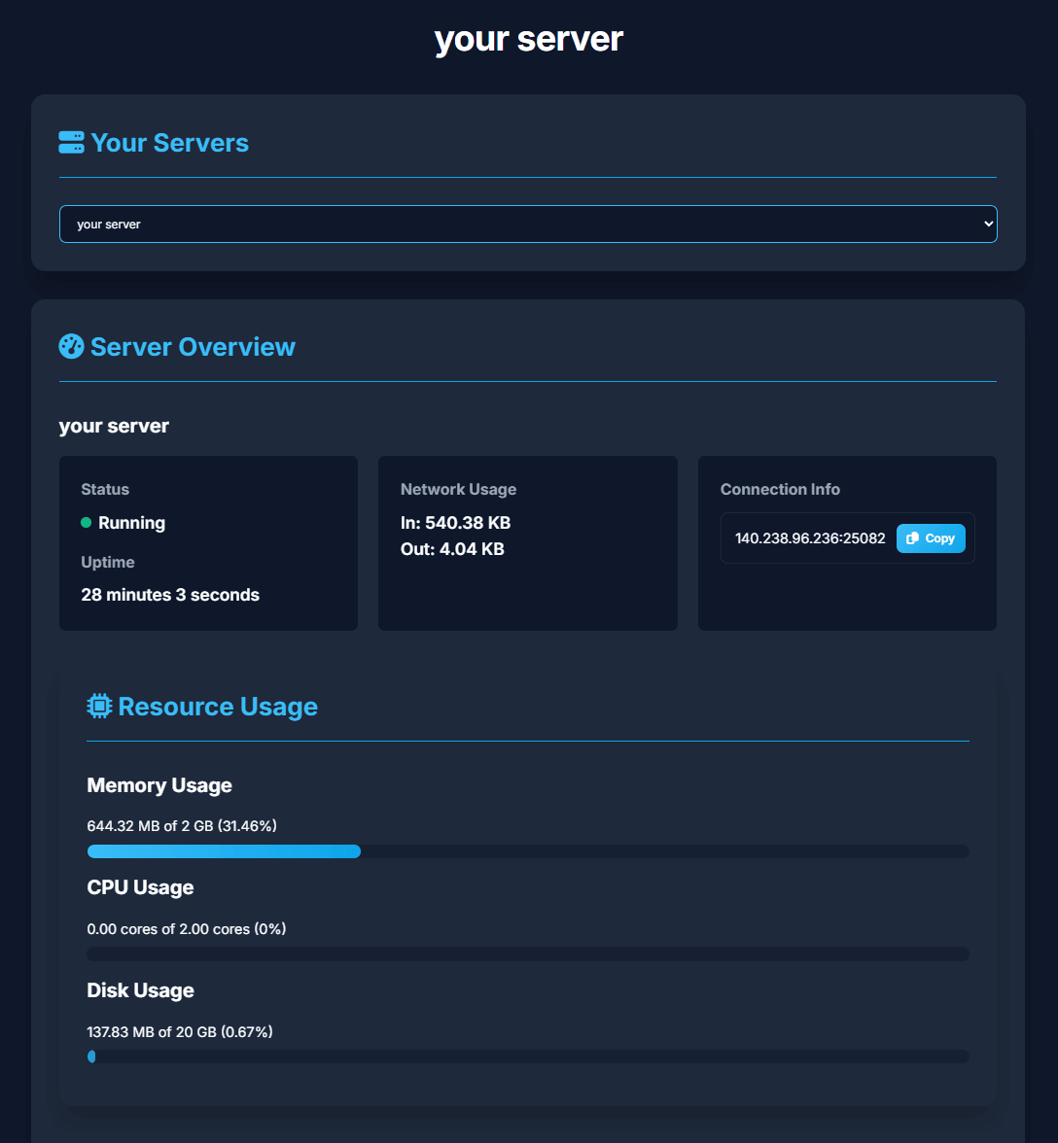Click the 'In: 540.38 KB' value
The width and height of the screenshot is (1058, 1143).
456,523
